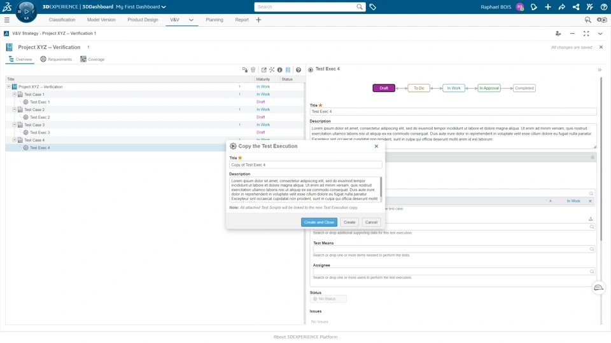Click the toolbar help question icon

click(298, 70)
